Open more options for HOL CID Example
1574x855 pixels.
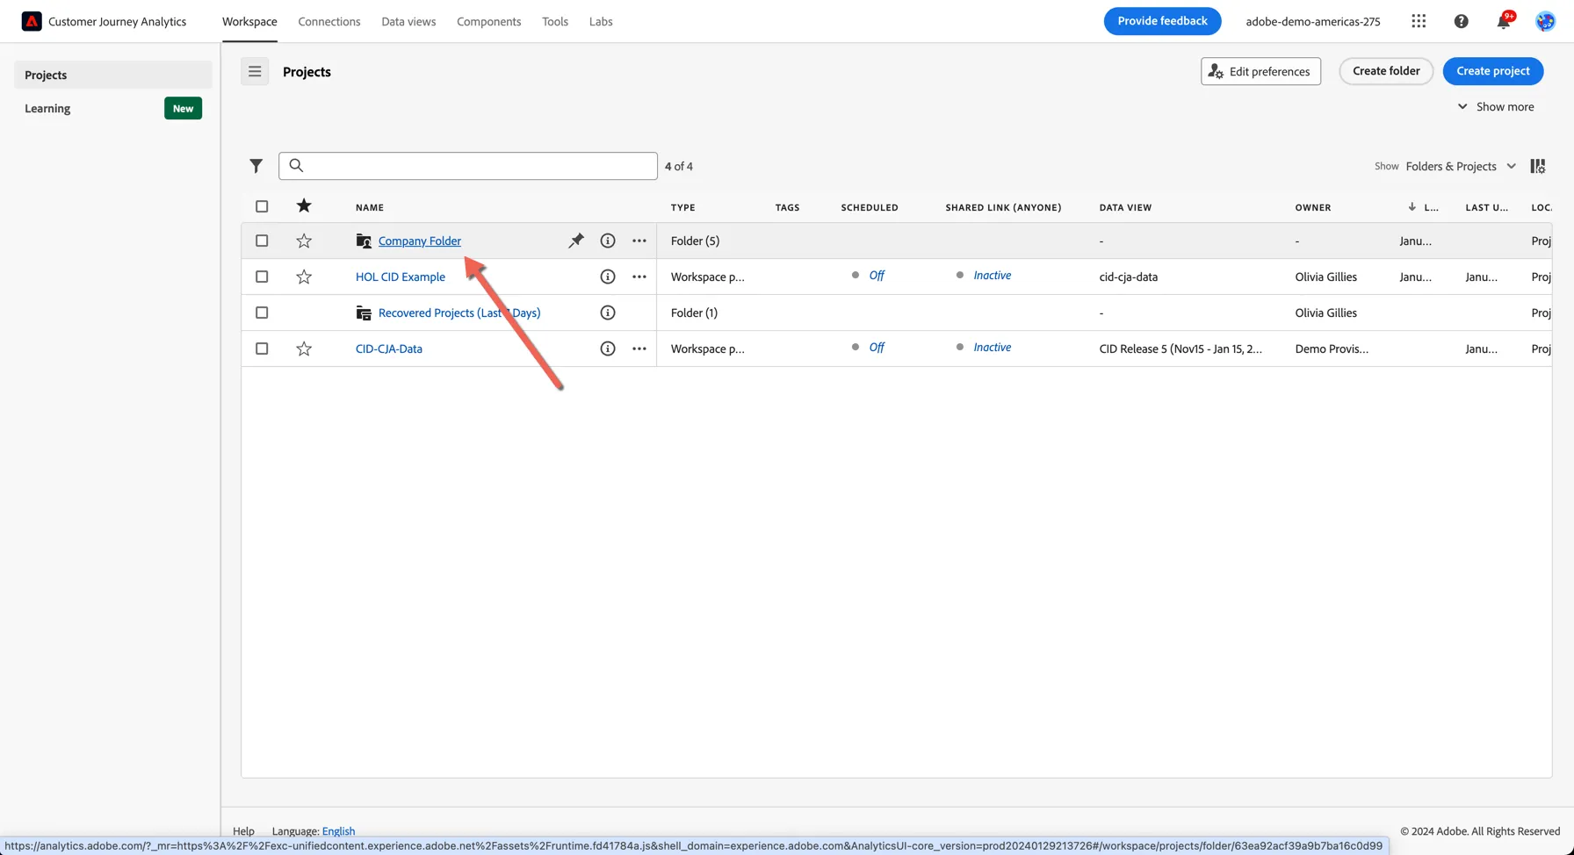639,277
